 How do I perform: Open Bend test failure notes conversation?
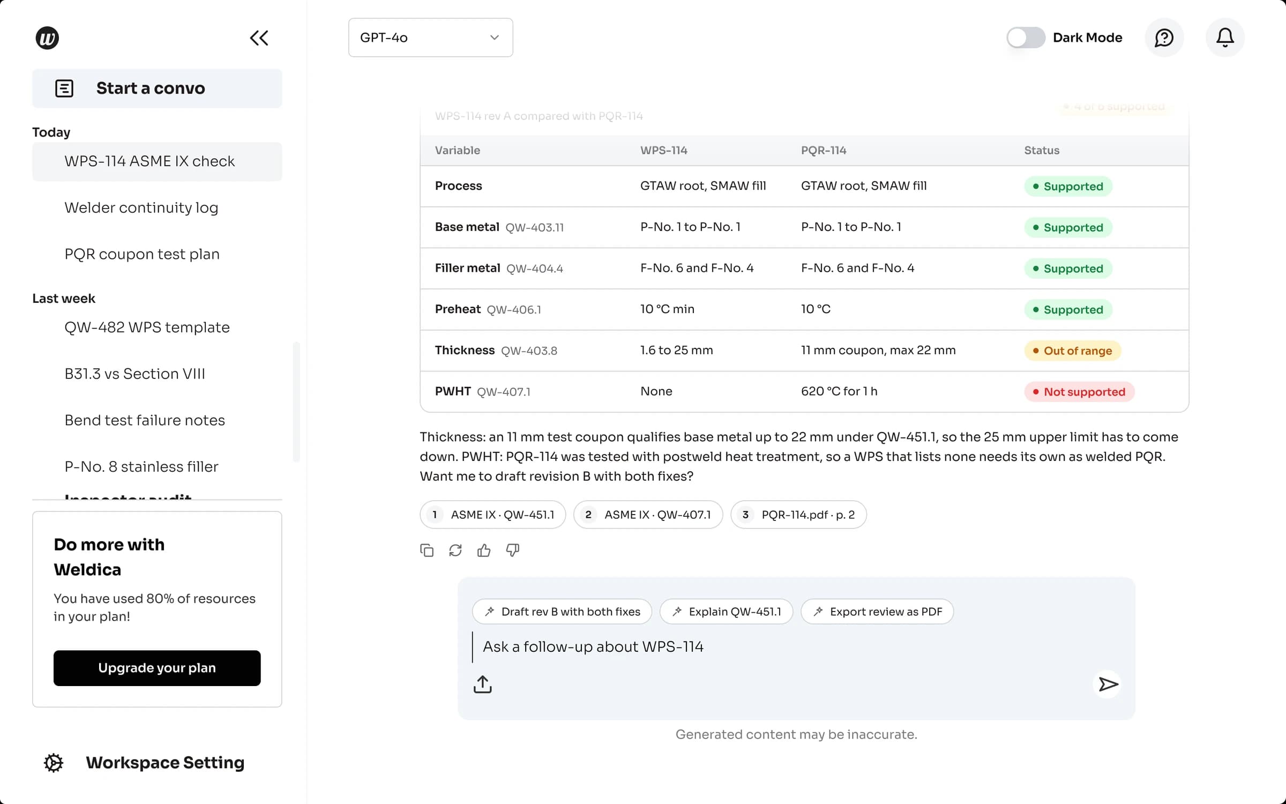[x=157, y=420]
